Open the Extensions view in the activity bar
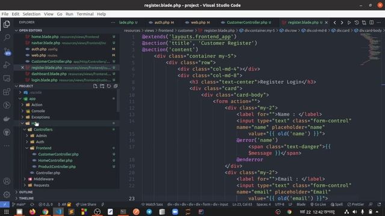Viewport: 385px width, 216px height. [x=7, y=92]
